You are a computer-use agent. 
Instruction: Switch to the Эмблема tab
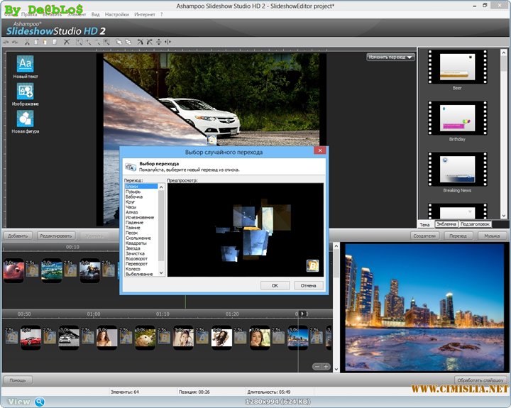pos(446,224)
